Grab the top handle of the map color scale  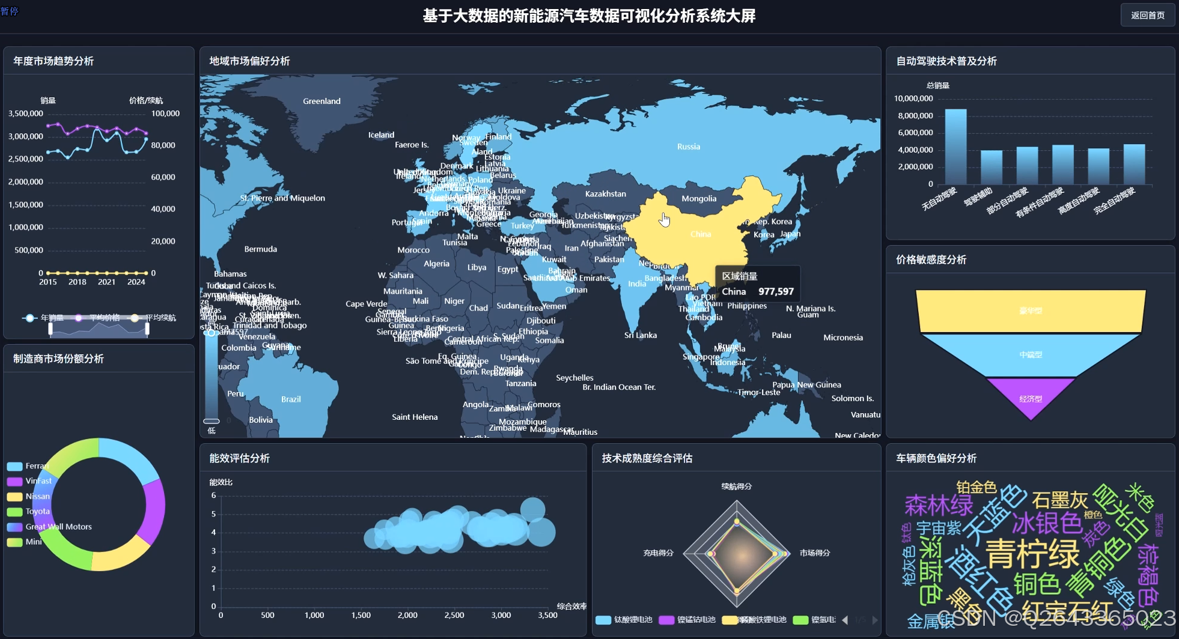tap(211, 333)
